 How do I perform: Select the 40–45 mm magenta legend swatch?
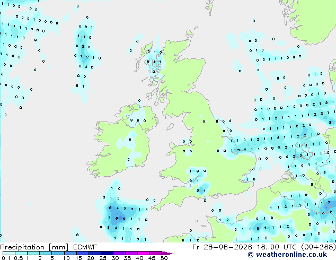144,253
